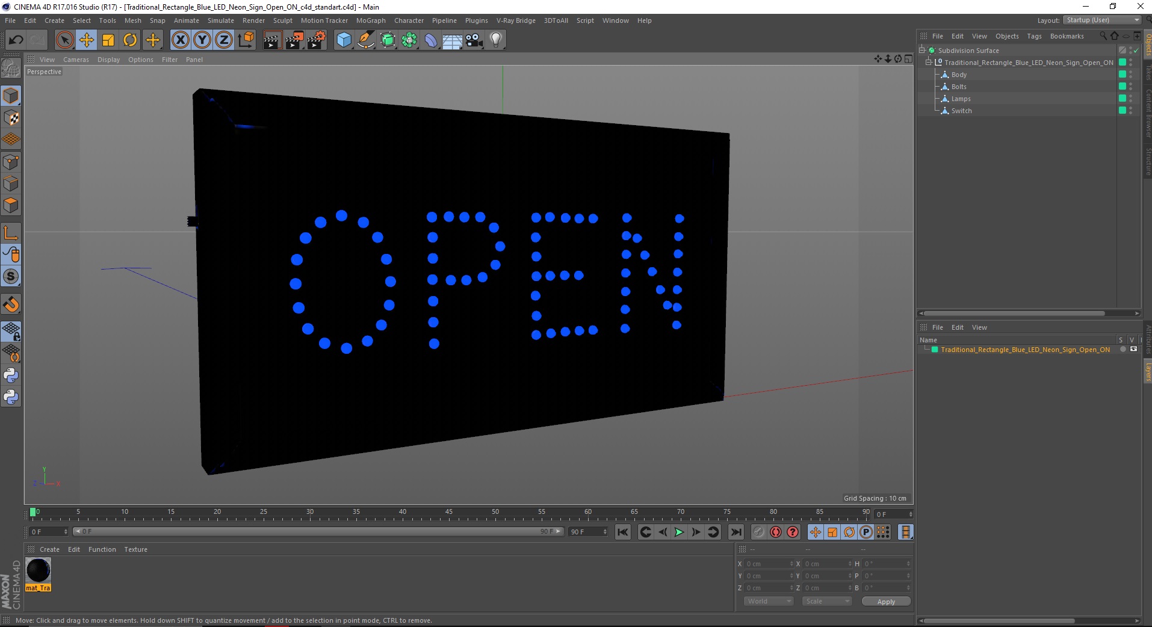
Task: Open the MoGraph menu
Action: pos(371,20)
